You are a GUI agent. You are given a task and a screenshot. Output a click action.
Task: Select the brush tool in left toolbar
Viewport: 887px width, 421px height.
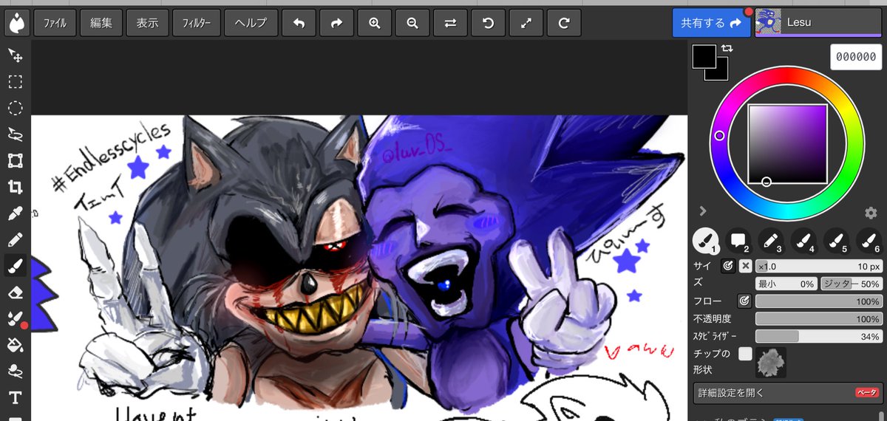pyautogui.click(x=15, y=266)
